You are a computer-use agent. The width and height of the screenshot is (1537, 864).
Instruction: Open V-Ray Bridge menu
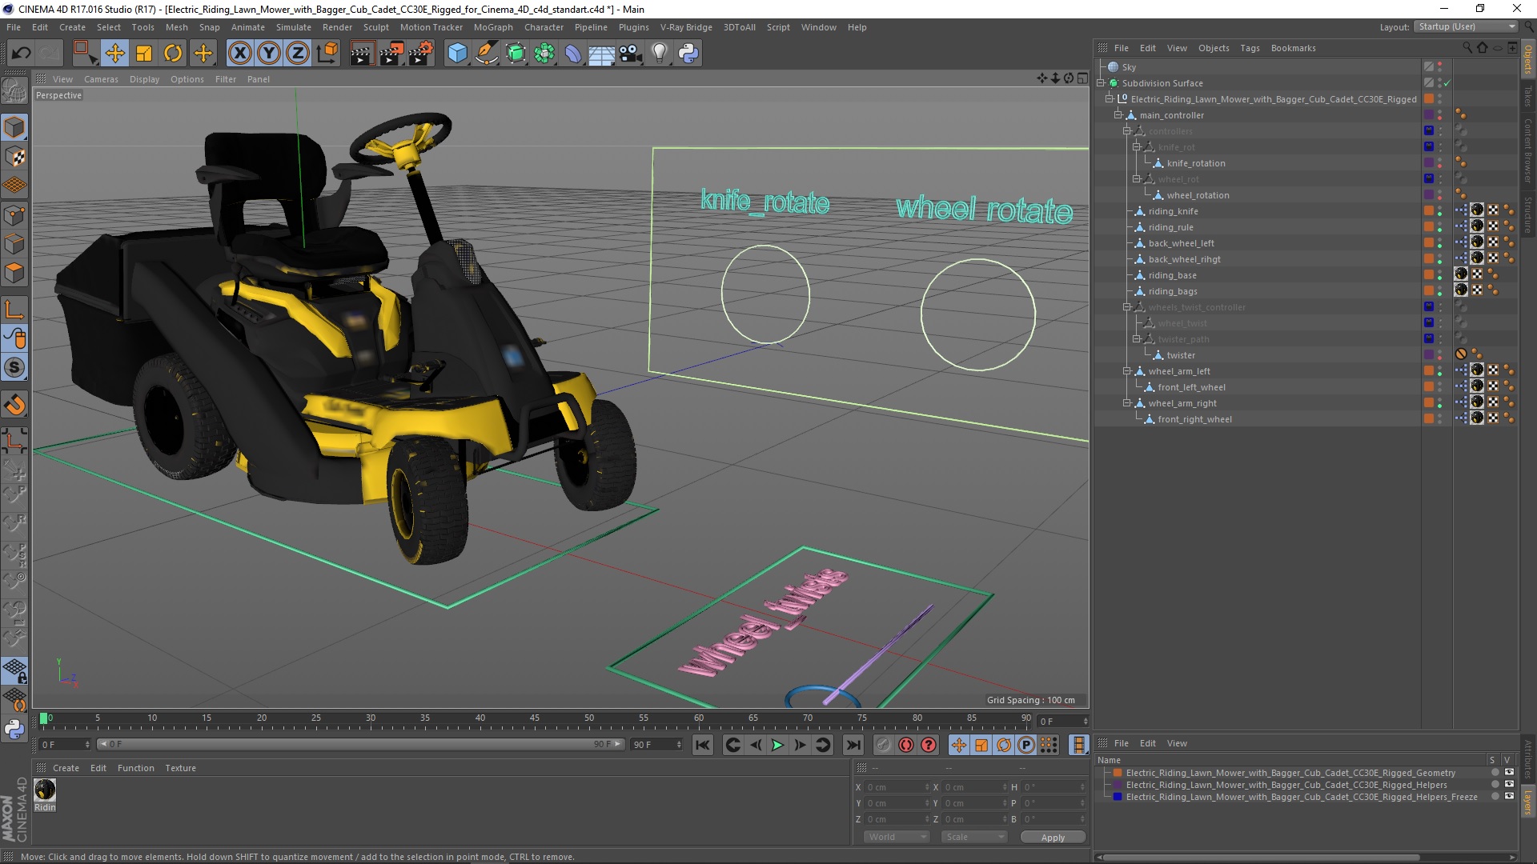point(686,27)
